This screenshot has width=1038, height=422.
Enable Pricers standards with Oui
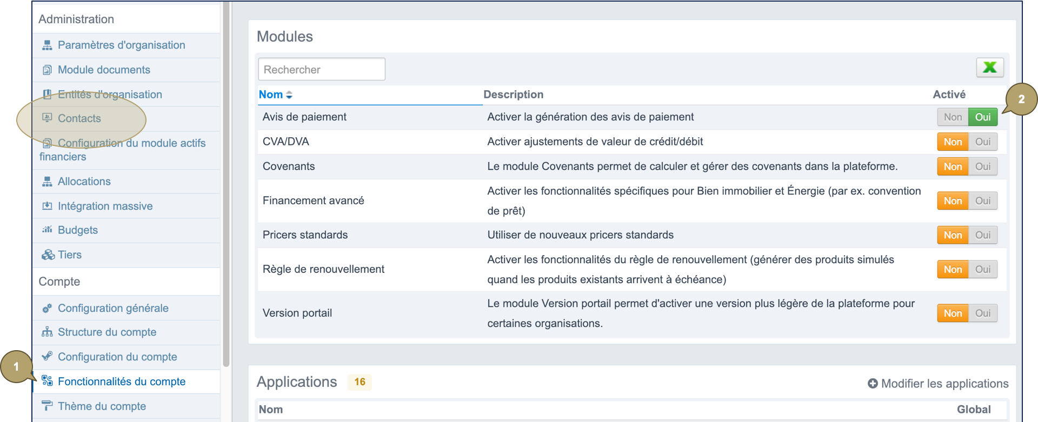(983, 235)
